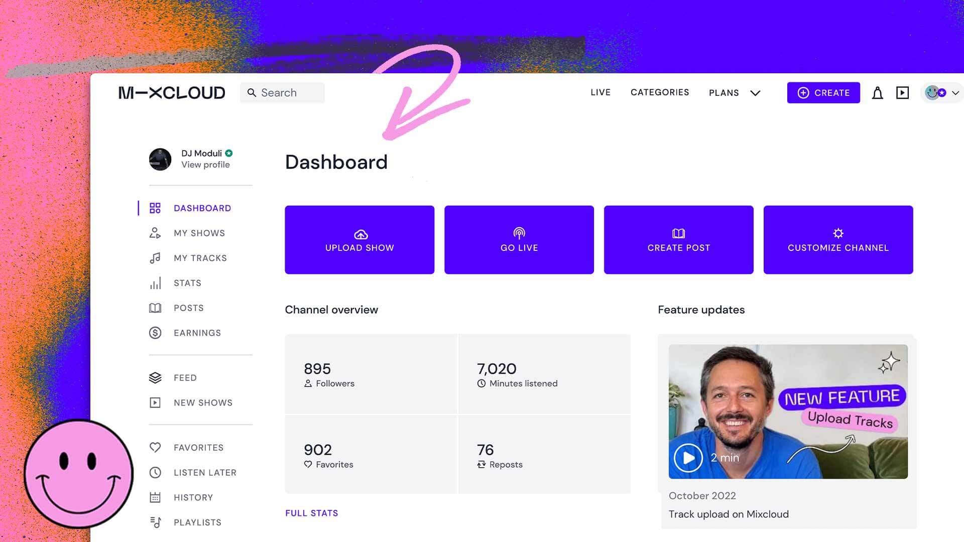Screen dimensions: 964x542
Task: Click the 902 Favorites stat card
Action: point(371,454)
